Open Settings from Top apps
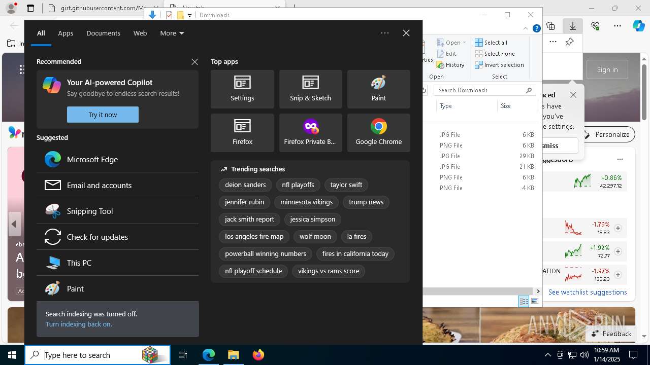Screen dimensions: 650x365 pos(242,89)
